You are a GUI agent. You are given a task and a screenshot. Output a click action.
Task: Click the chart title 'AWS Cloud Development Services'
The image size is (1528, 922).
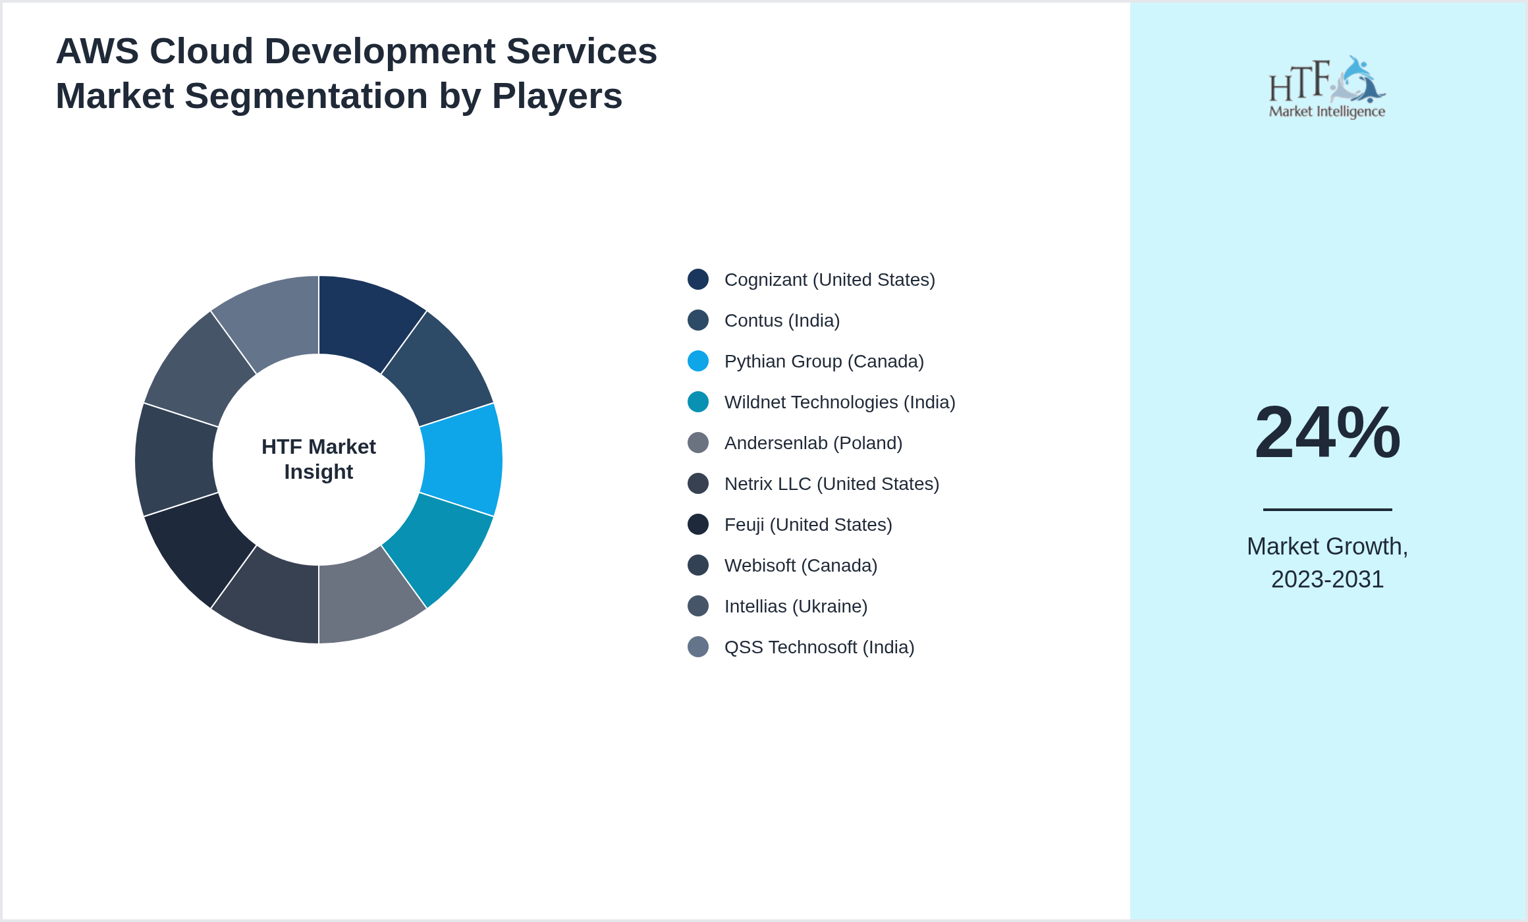point(356,51)
